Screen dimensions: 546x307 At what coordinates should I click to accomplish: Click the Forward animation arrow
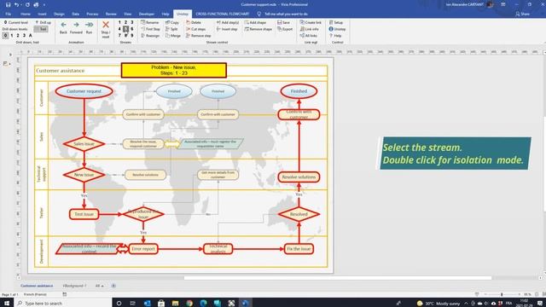[x=76, y=27]
